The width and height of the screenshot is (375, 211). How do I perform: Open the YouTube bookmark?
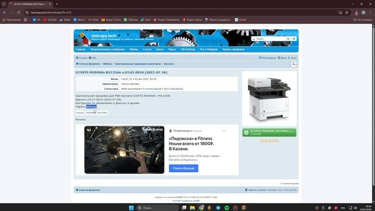coord(50,19)
